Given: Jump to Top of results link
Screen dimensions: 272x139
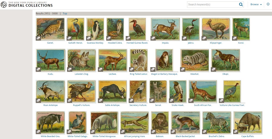Looking at the screenshot, I should 65,14.
